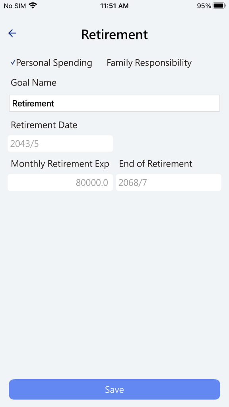This screenshot has width=229, height=407.
Task: Go back using the arrow icon
Action: (x=12, y=33)
